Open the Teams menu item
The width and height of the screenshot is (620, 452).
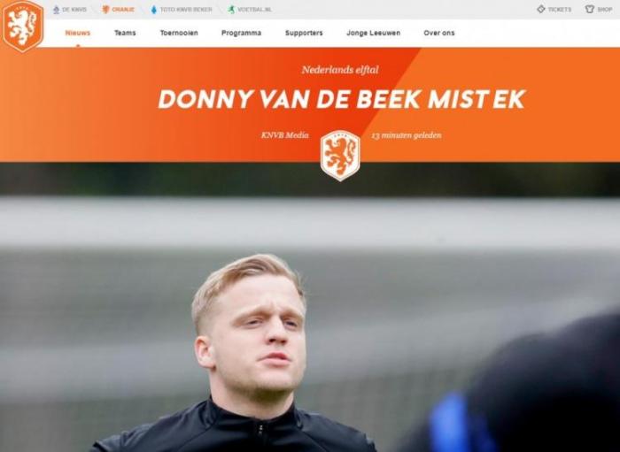click(125, 33)
